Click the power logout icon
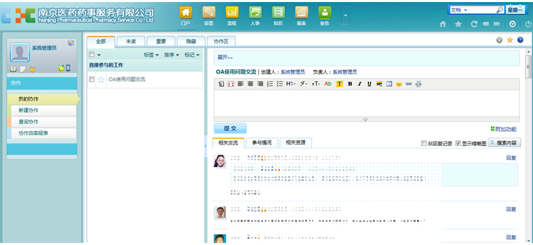Screen dimensions: 533x245 (x=528, y=24)
